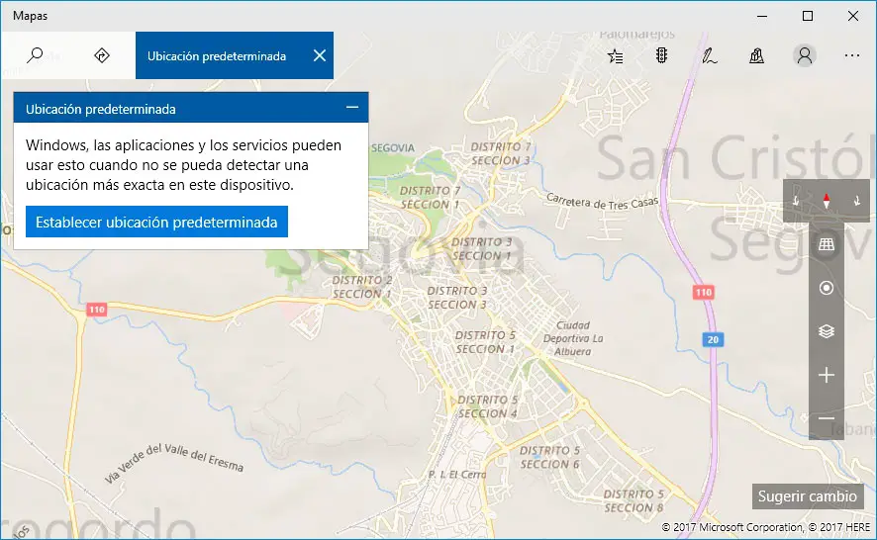The width and height of the screenshot is (877, 540).
Task: Click the Carretera de Tres Casas label
Action: tap(603, 201)
